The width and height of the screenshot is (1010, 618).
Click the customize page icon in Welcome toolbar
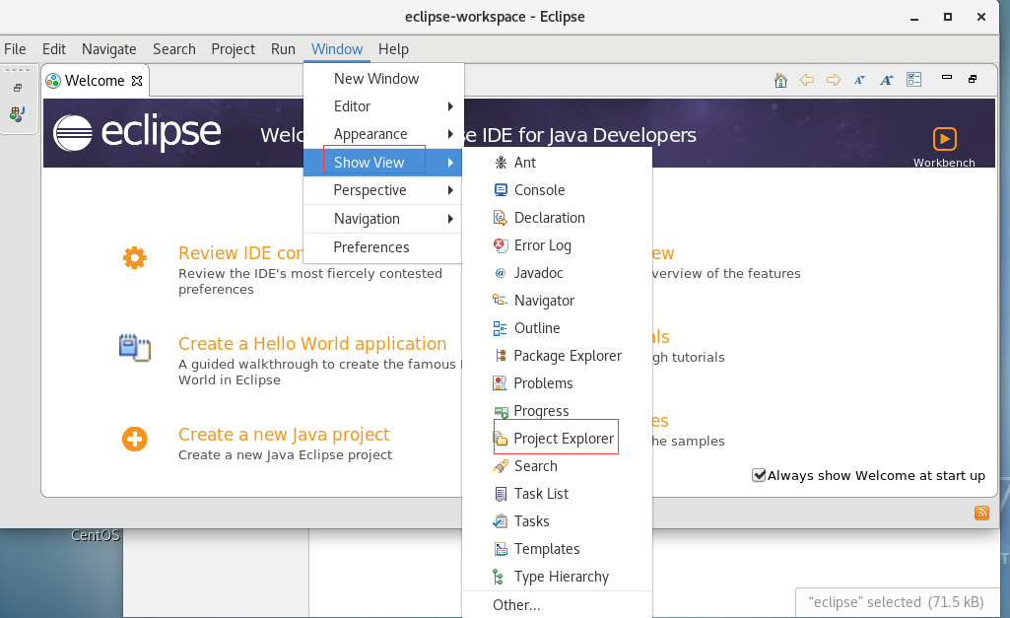pyautogui.click(x=914, y=79)
